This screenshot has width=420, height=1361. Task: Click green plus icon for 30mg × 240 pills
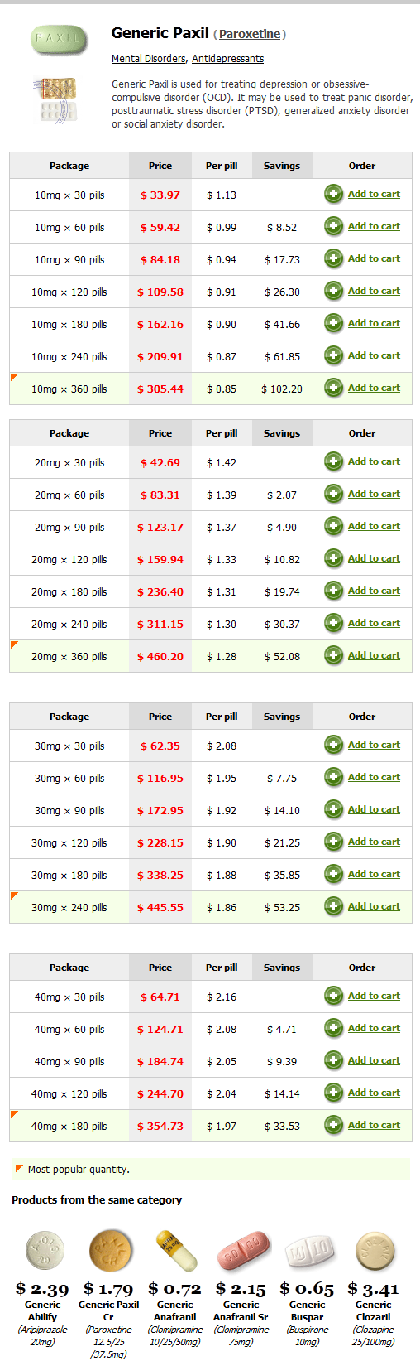pyautogui.click(x=333, y=907)
